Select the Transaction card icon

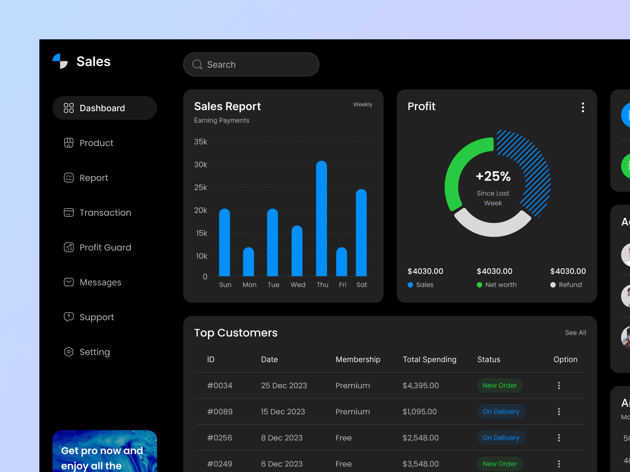69,212
